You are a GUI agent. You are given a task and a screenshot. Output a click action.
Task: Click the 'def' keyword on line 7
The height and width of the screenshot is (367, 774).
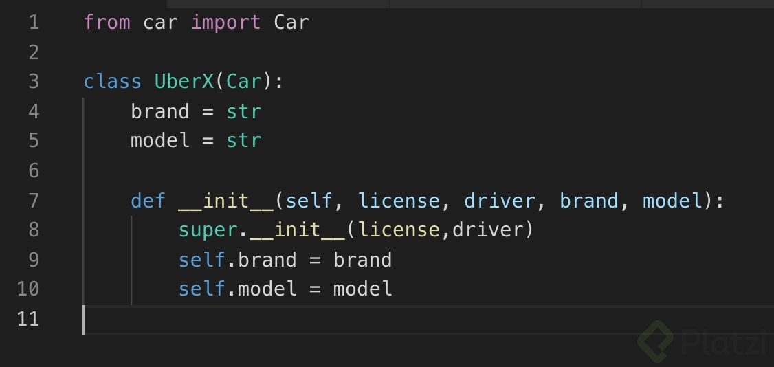[x=148, y=200]
